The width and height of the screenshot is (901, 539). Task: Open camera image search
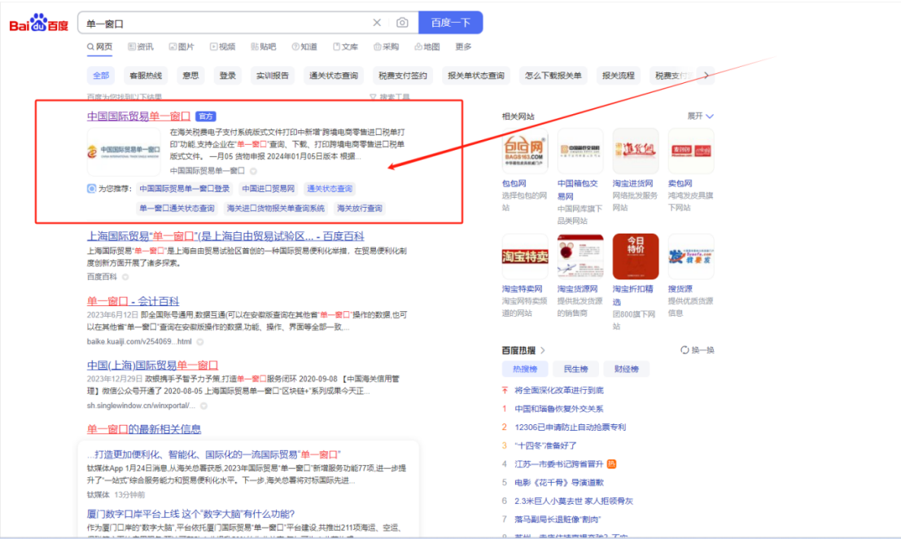(x=402, y=24)
